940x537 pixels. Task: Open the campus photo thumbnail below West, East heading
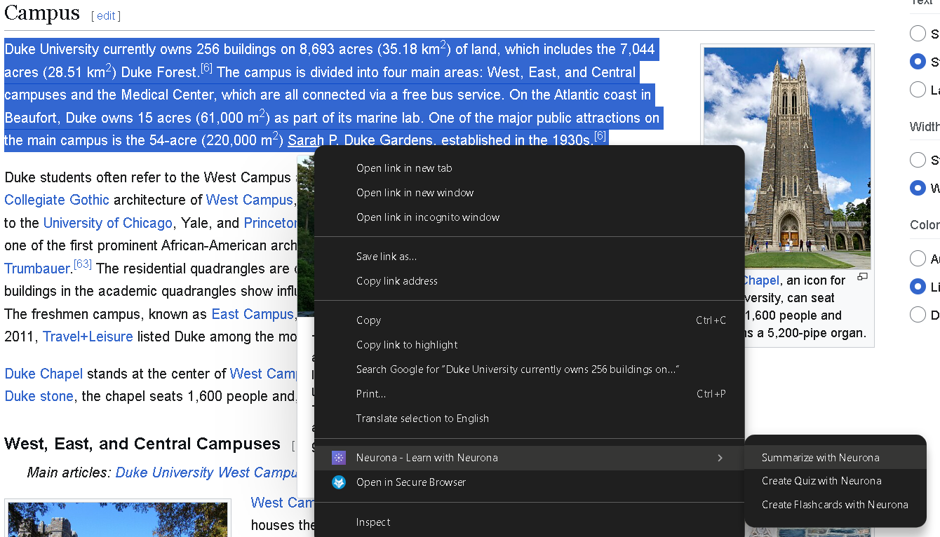point(118,519)
